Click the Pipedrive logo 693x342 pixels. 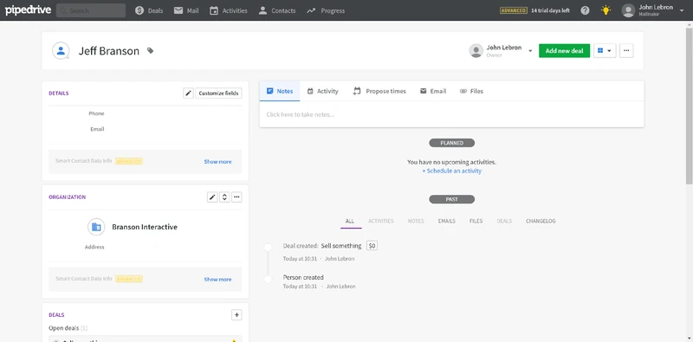tap(28, 10)
